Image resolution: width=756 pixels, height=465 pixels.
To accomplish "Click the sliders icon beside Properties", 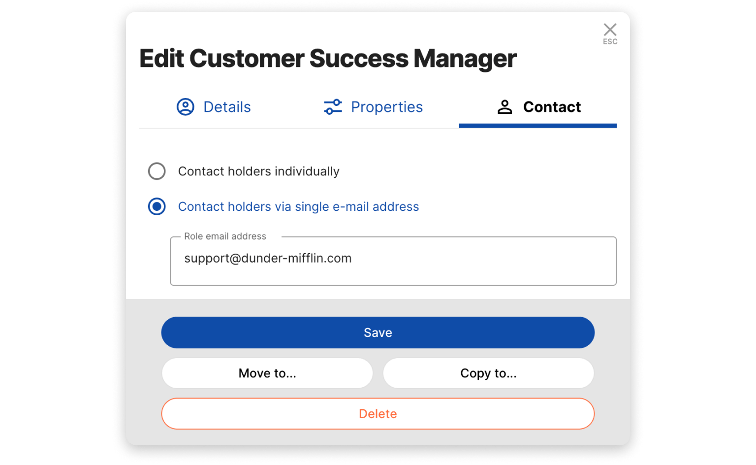I will [333, 107].
